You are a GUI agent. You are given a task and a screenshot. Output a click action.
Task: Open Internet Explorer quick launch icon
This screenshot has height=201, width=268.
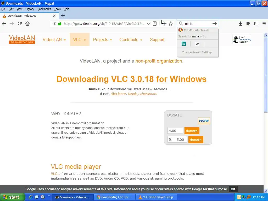point(31,197)
